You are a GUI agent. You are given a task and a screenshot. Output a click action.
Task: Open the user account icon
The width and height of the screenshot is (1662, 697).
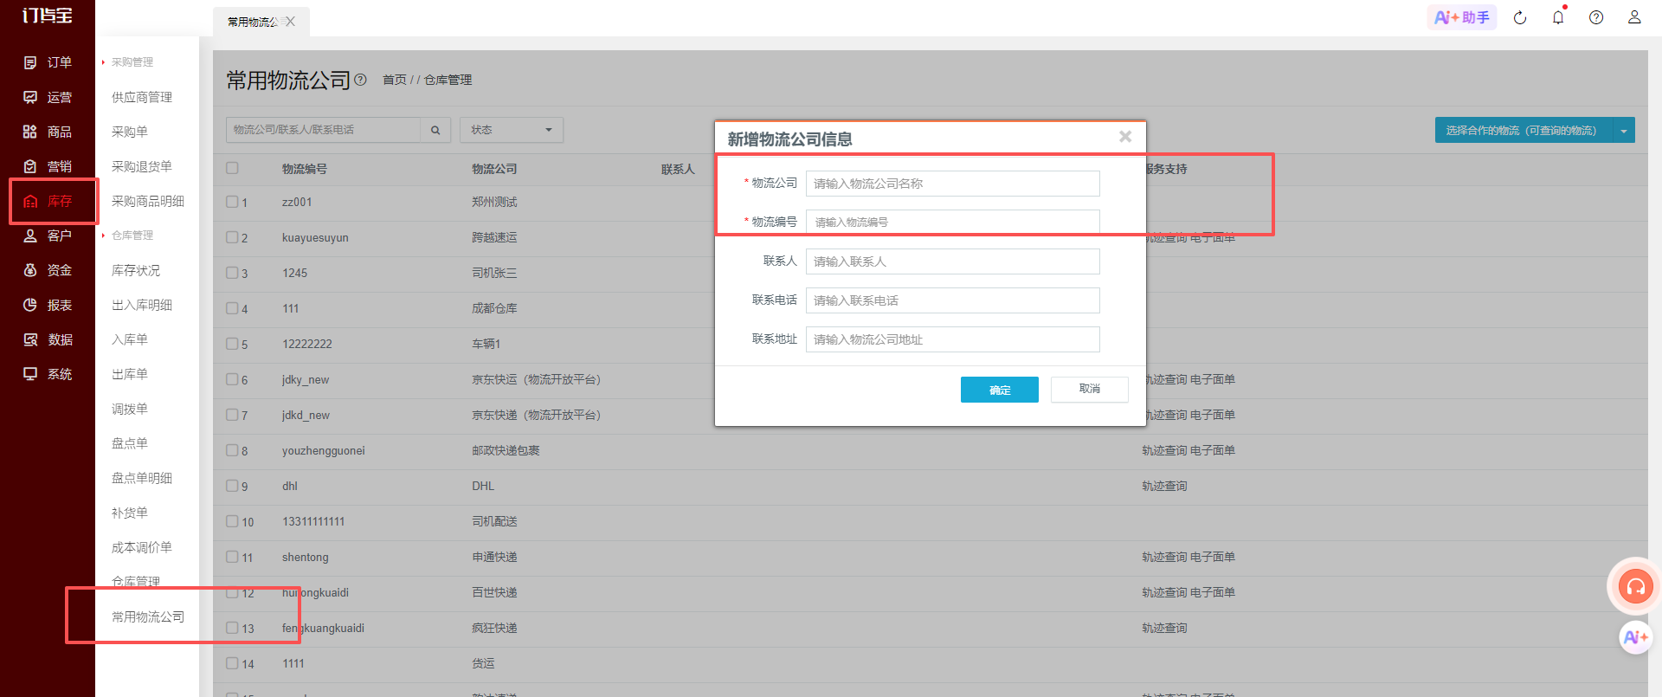pyautogui.click(x=1634, y=17)
